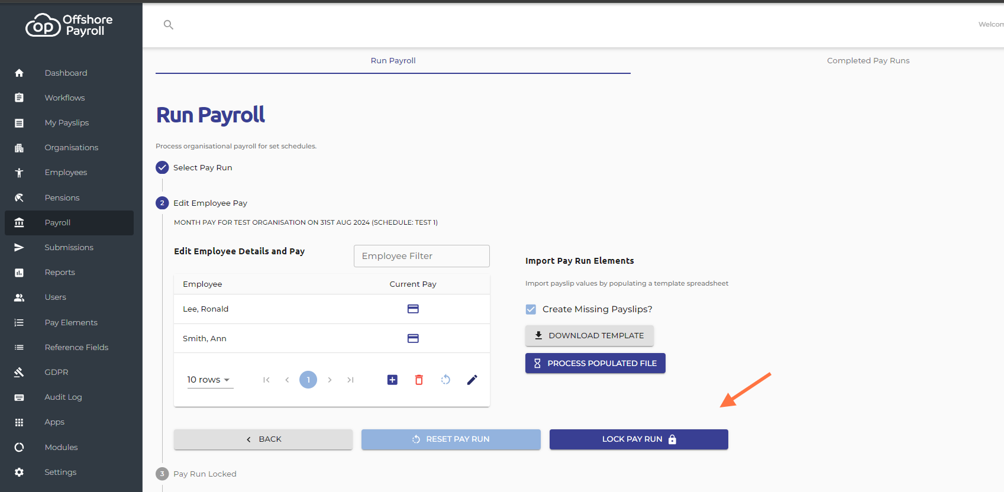Click Lock Pay Run button

(639, 439)
